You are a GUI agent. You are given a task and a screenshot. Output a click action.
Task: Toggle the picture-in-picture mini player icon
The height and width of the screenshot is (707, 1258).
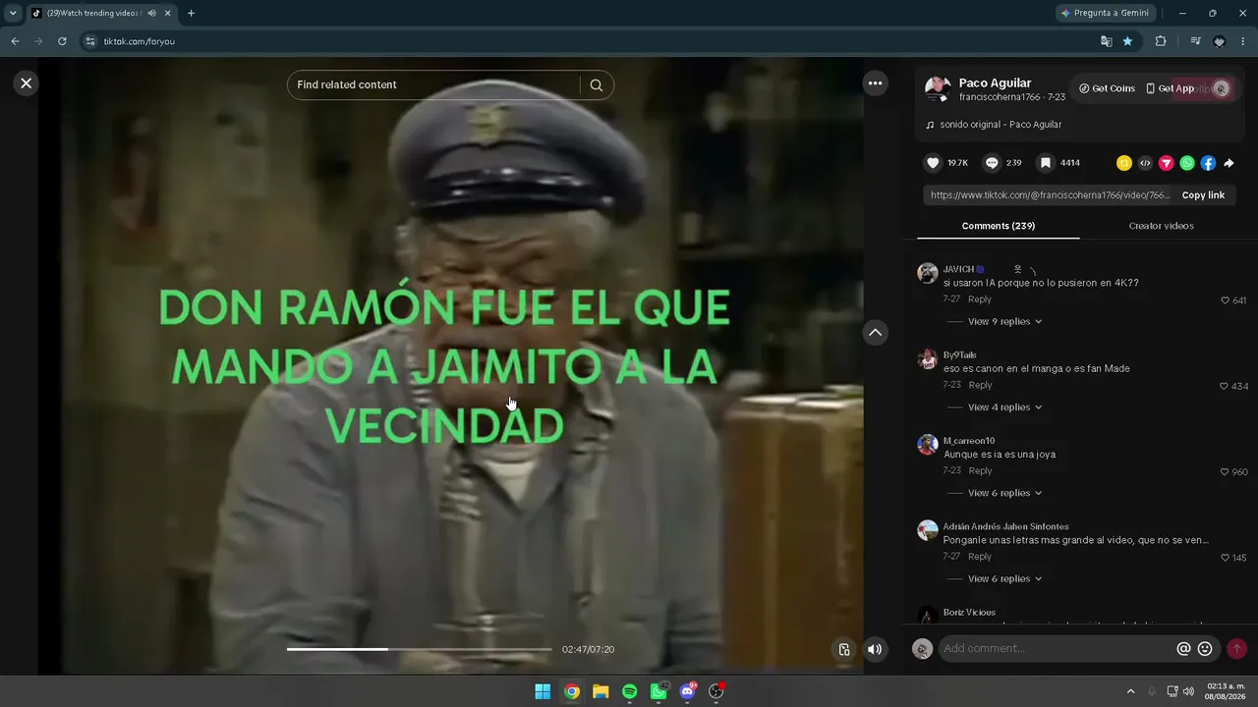click(x=843, y=649)
